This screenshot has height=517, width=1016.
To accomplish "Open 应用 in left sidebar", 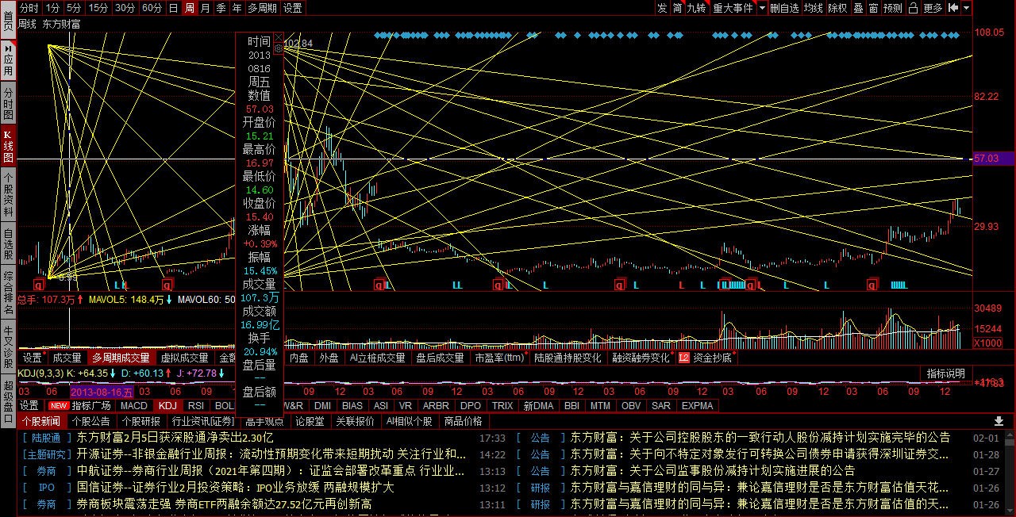I will point(8,59).
